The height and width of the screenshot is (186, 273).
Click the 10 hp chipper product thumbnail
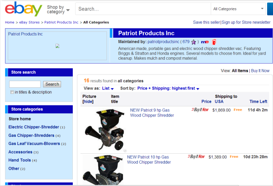(103, 170)
